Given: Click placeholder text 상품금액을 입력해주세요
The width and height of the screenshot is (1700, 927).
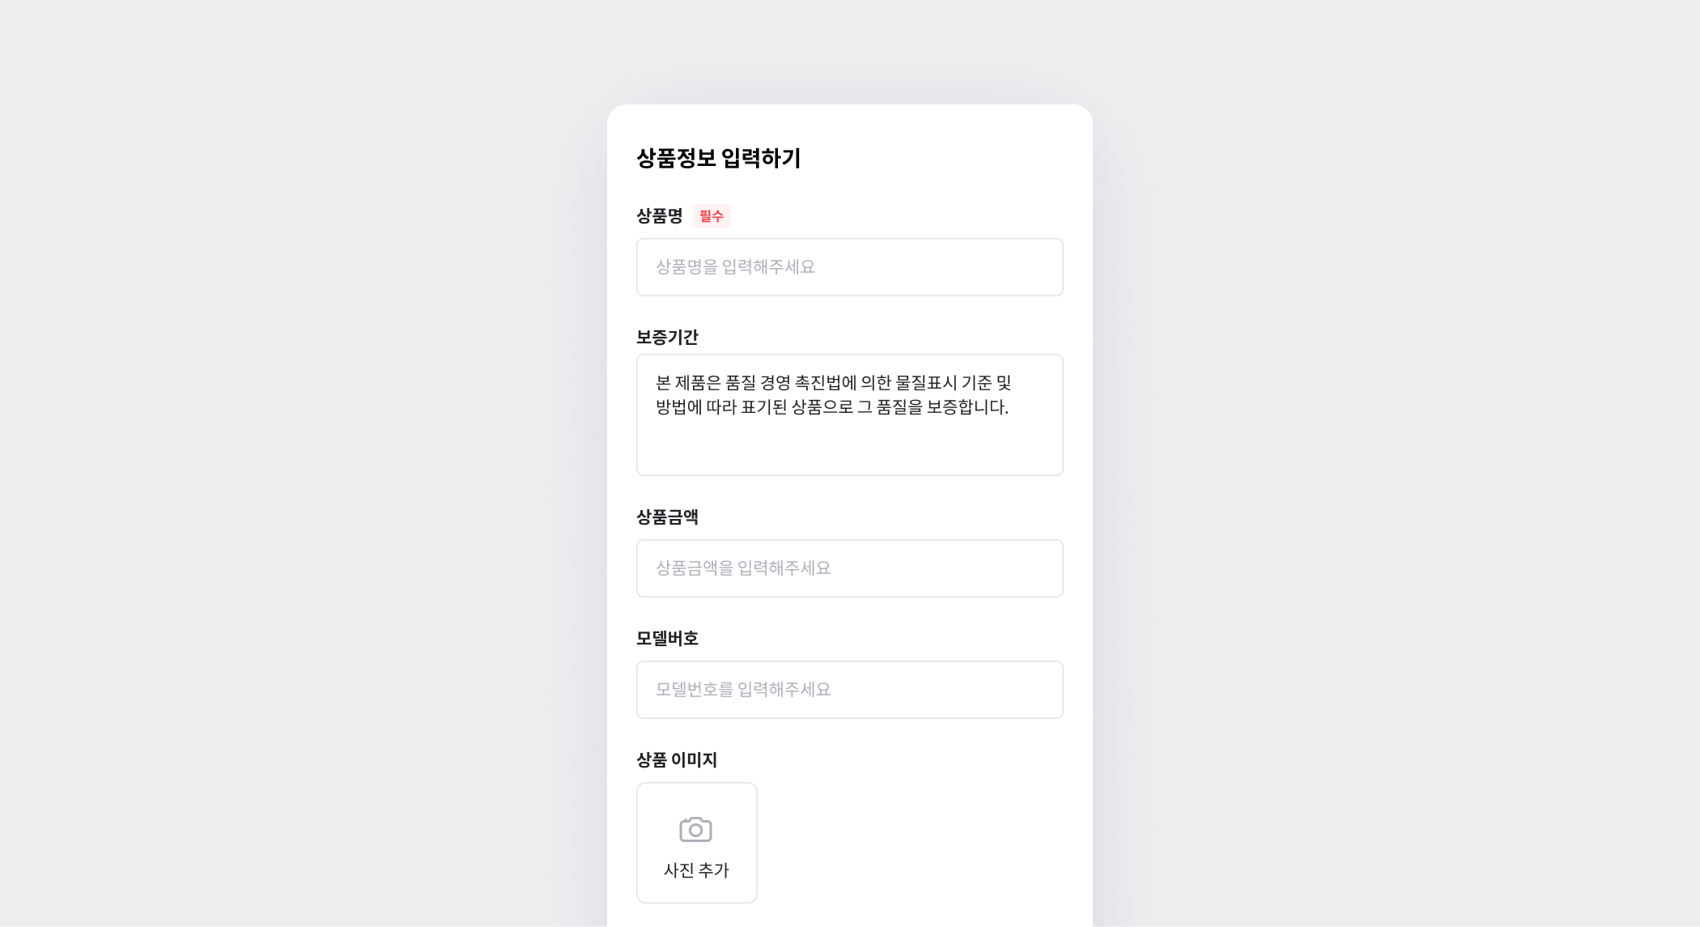Looking at the screenshot, I should [743, 568].
